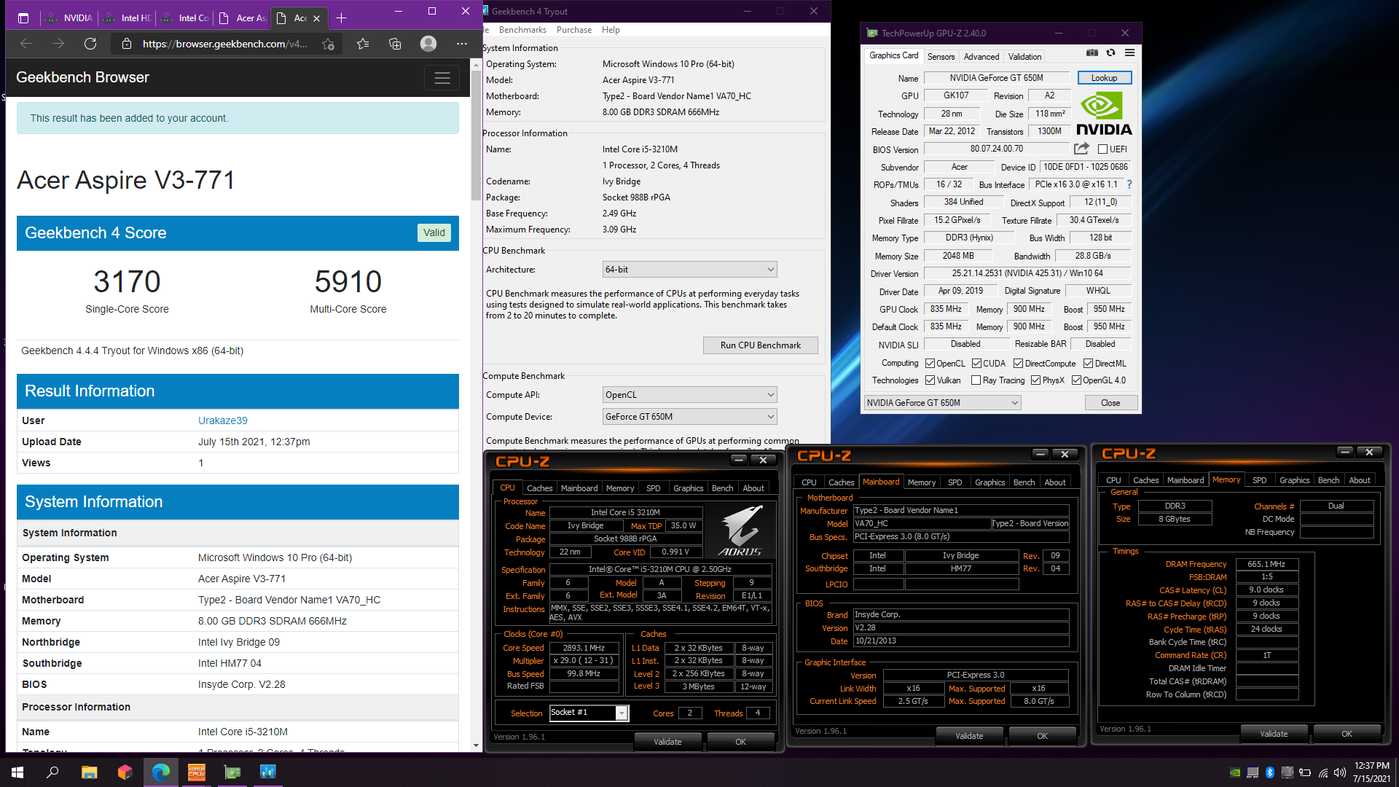Click the AORUS logo in CPU-Z CPU tab
Viewport: 1399px width, 787px height.
tap(740, 531)
